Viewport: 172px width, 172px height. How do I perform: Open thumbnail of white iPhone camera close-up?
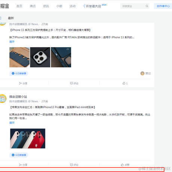40,57
